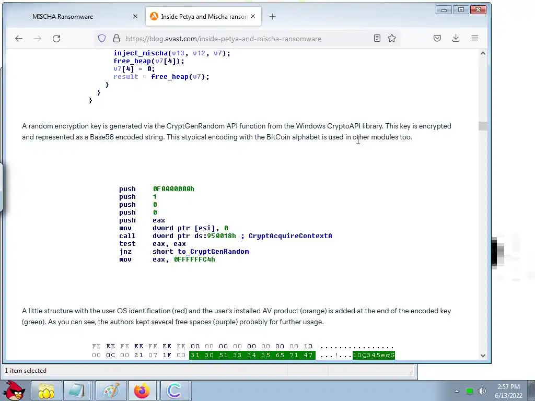Click 0F0000000h push operand
535x401 pixels.
click(173, 189)
